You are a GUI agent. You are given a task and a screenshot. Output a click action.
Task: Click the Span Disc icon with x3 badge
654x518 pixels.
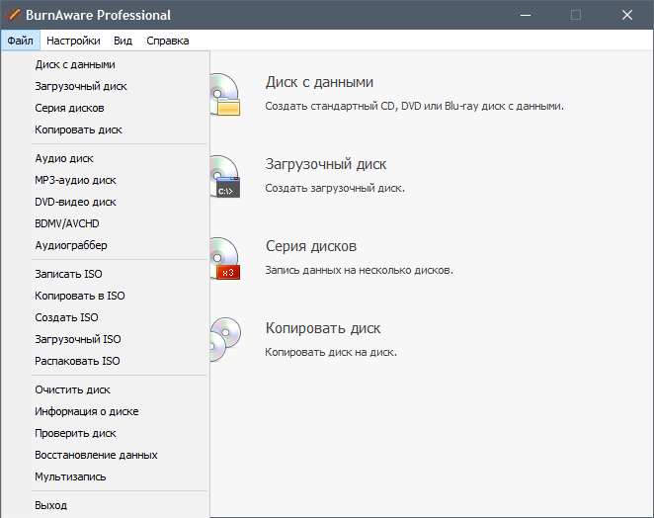(x=223, y=258)
